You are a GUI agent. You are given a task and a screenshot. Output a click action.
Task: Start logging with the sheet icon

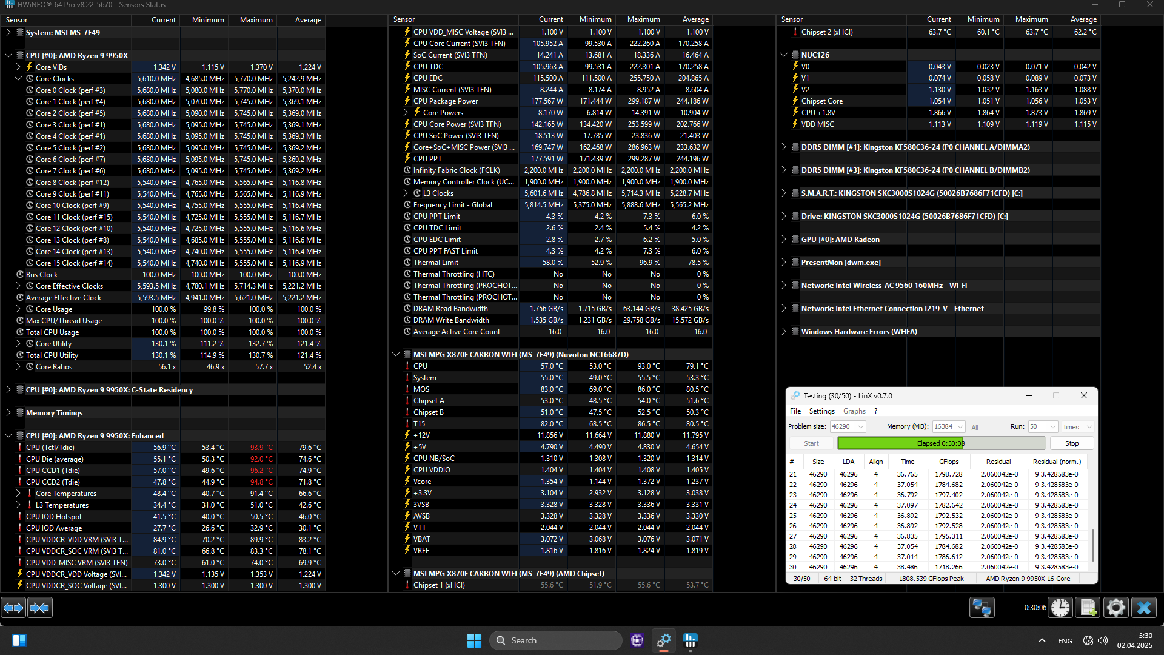[x=1088, y=607]
